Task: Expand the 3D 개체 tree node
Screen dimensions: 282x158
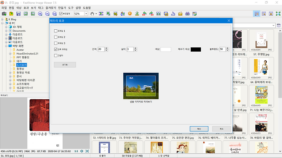Action: click(x=6, y=27)
